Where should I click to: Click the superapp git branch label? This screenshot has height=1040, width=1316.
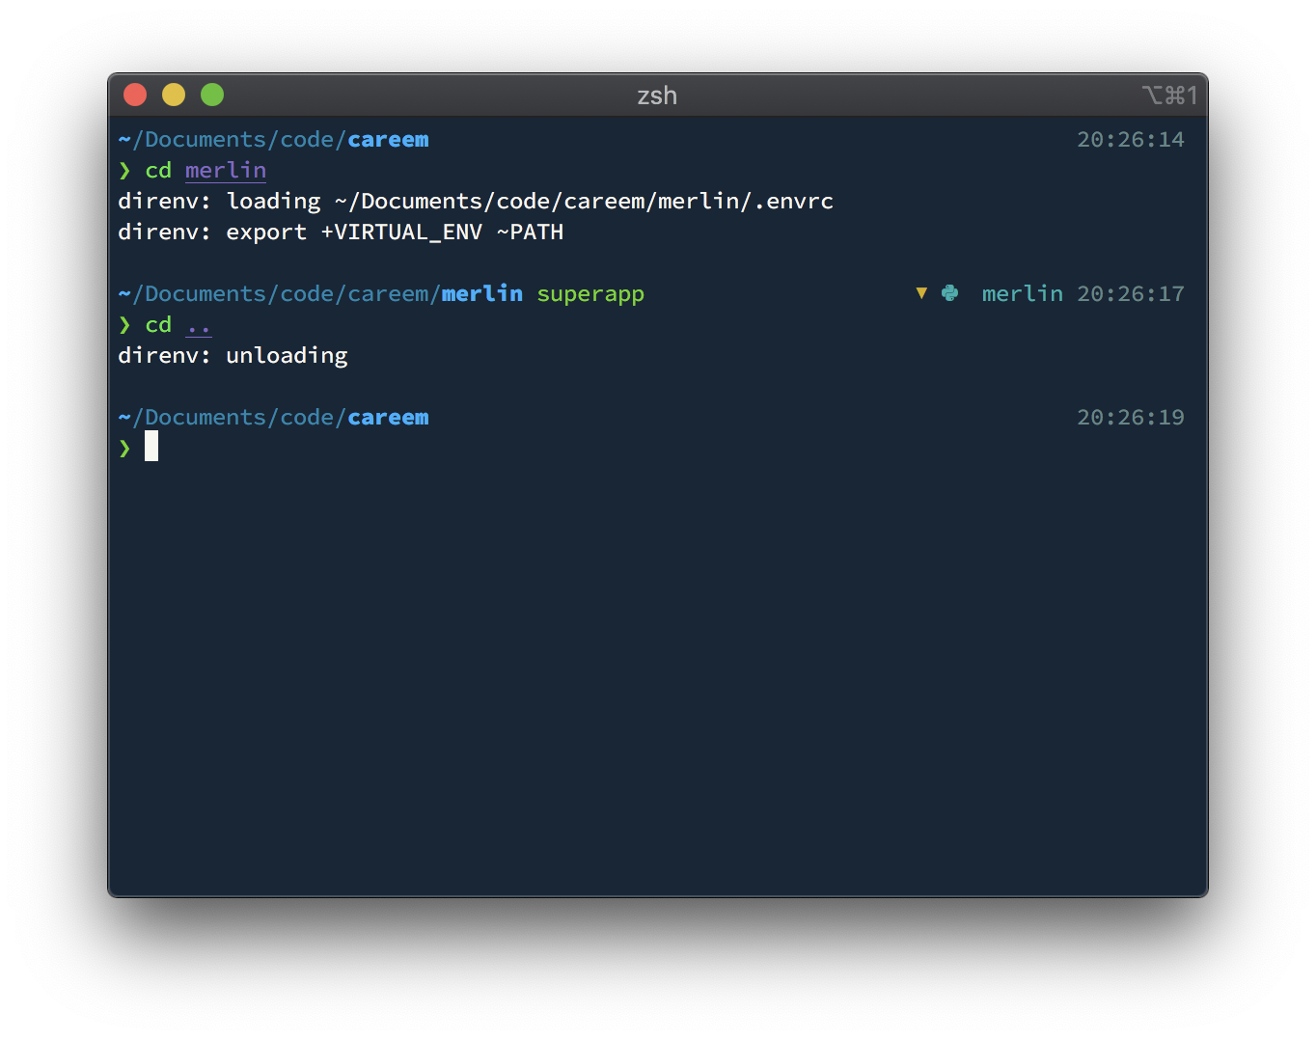(590, 294)
